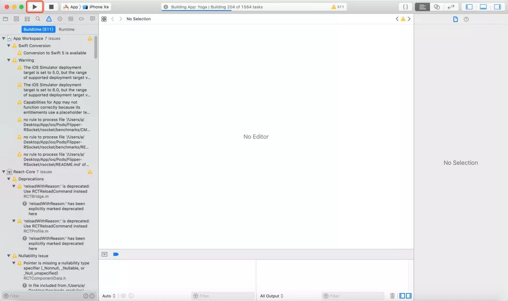Toggle the variables view pane button
The image size is (508, 301).
[x=402, y=296]
